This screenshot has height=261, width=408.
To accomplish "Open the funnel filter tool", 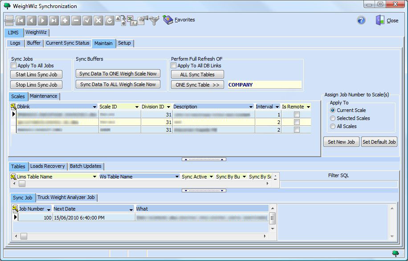I will click(x=154, y=21).
